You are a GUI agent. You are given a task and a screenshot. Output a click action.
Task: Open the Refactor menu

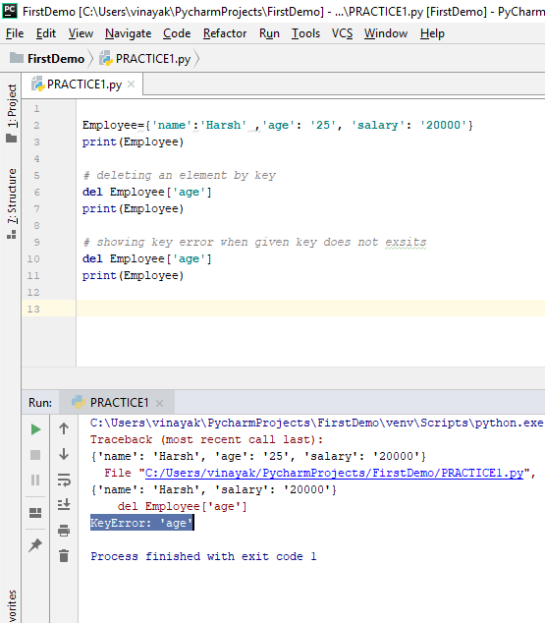[225, 33]
